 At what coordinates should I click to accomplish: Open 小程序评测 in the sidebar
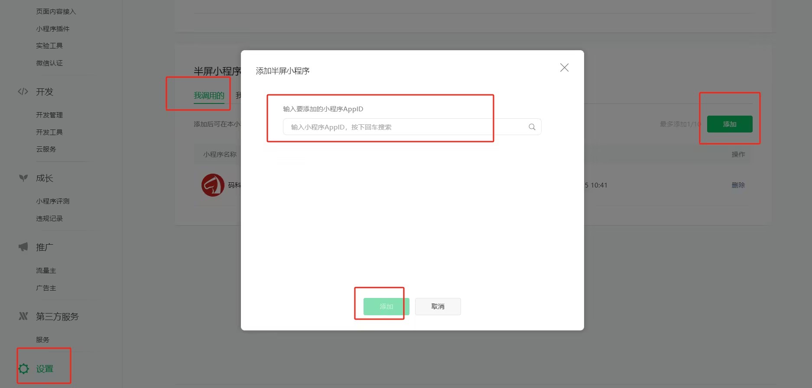click(x=53, y=201)
